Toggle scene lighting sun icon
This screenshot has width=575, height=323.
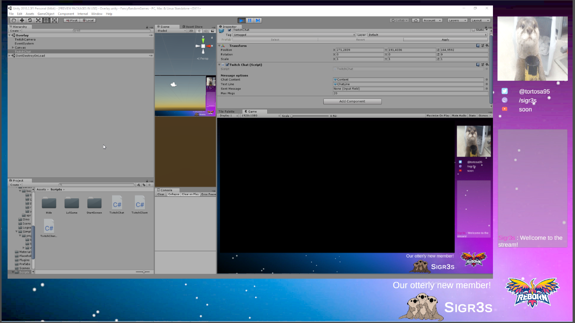[x=199, y=31]
